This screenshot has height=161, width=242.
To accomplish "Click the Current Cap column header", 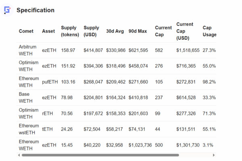I will pyautogui.click(x=163, y=31).
